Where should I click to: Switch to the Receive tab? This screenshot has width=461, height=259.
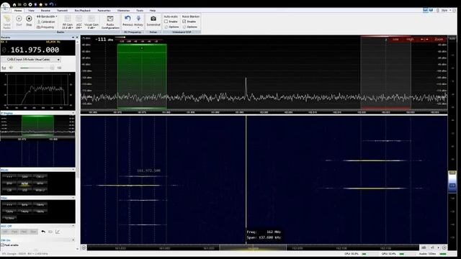click(45, 11)
